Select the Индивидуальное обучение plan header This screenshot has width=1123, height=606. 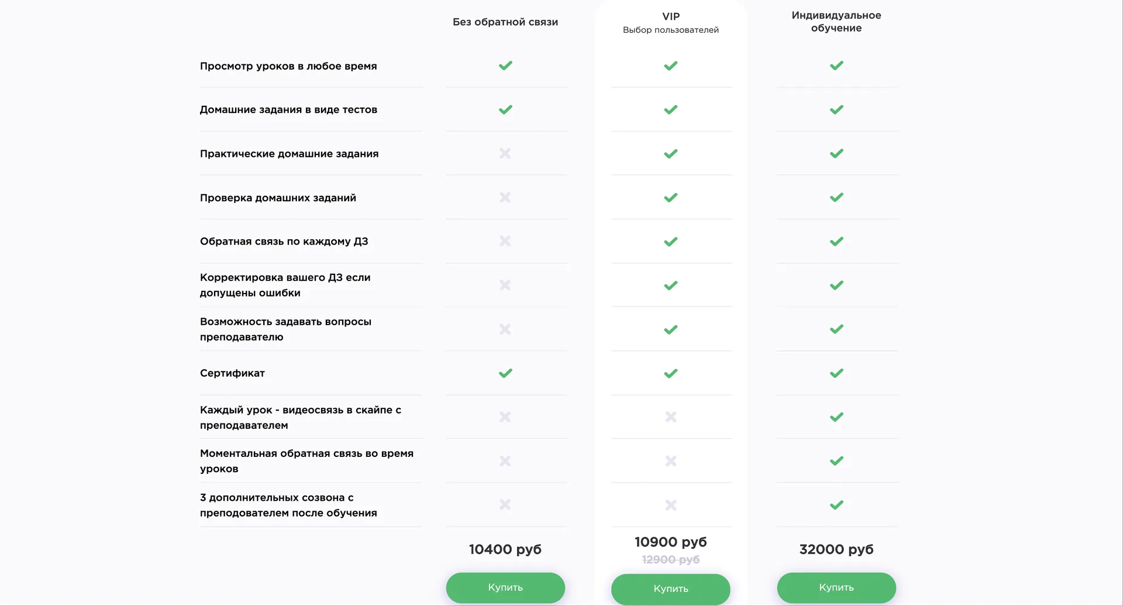click(836, 22)
